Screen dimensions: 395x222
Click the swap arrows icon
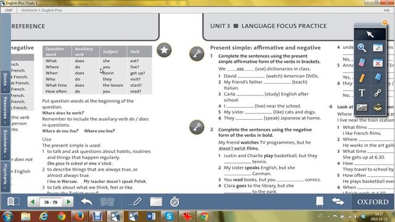pos(338,202)
